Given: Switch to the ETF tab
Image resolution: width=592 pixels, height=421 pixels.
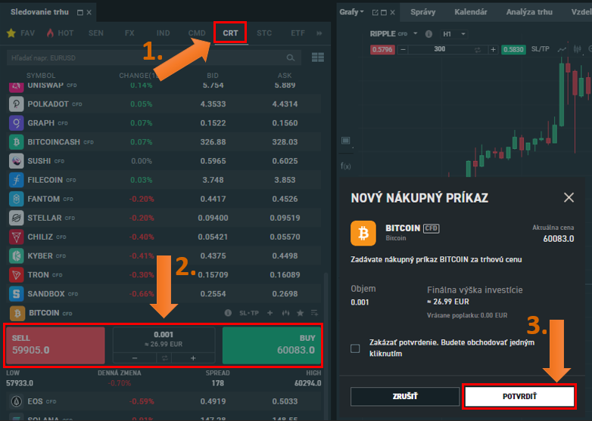Looking at the screenshot, I should pos(298,33).
